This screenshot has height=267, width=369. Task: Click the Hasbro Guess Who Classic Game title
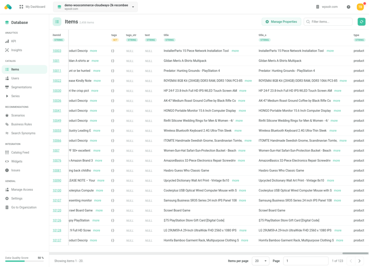186,171
